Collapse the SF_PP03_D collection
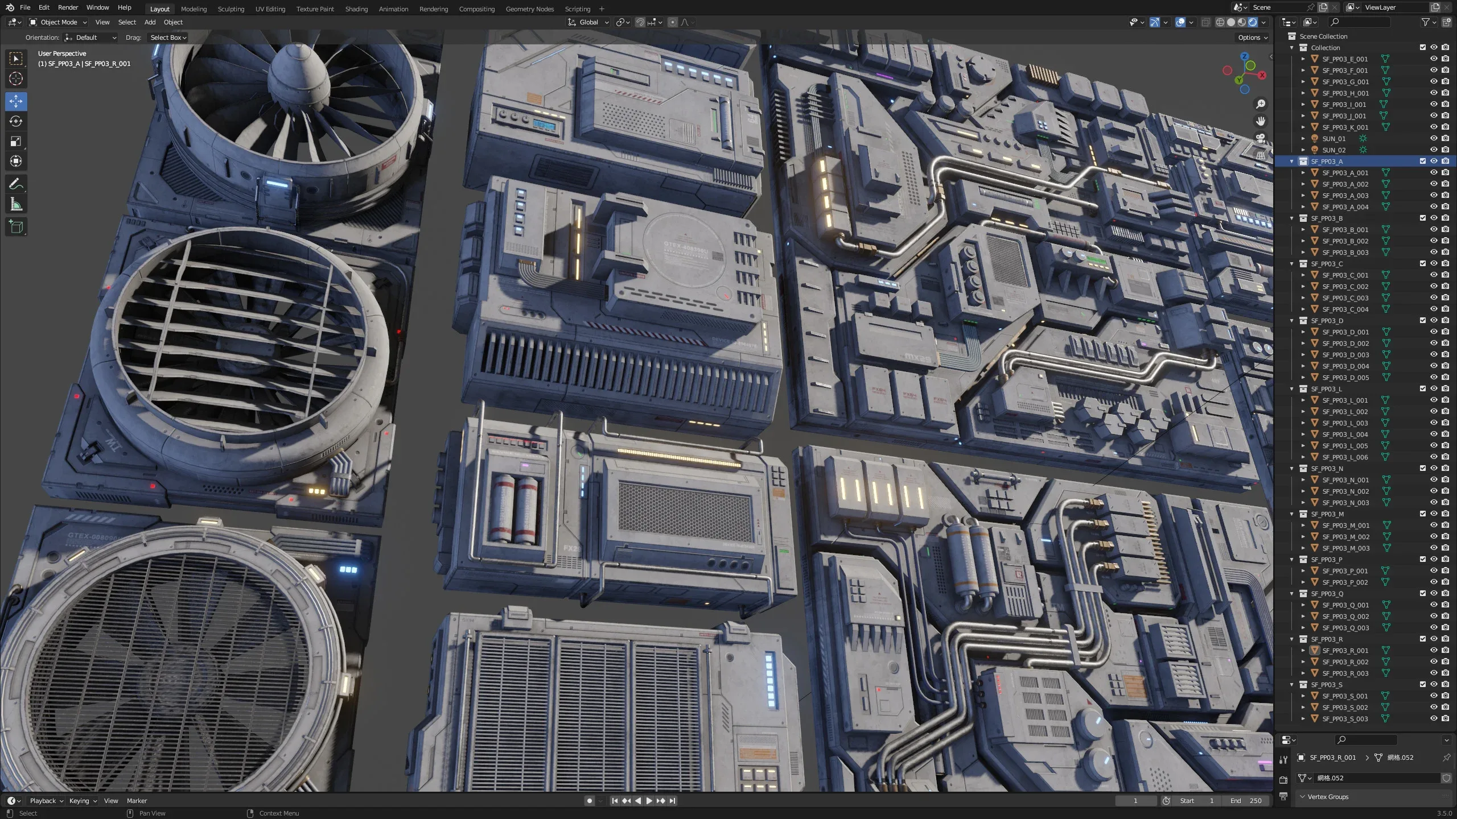1457x819 pixels. tap(1292, 321)
